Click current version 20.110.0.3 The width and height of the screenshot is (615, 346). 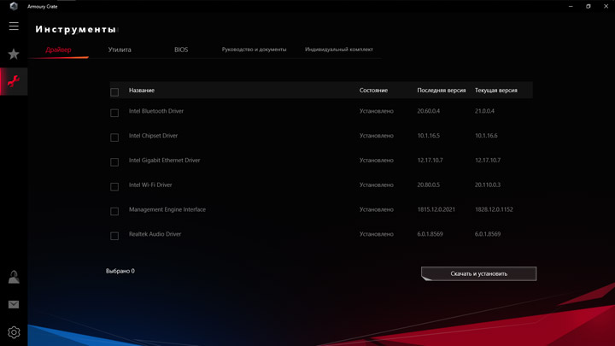(x=488, y=185)
